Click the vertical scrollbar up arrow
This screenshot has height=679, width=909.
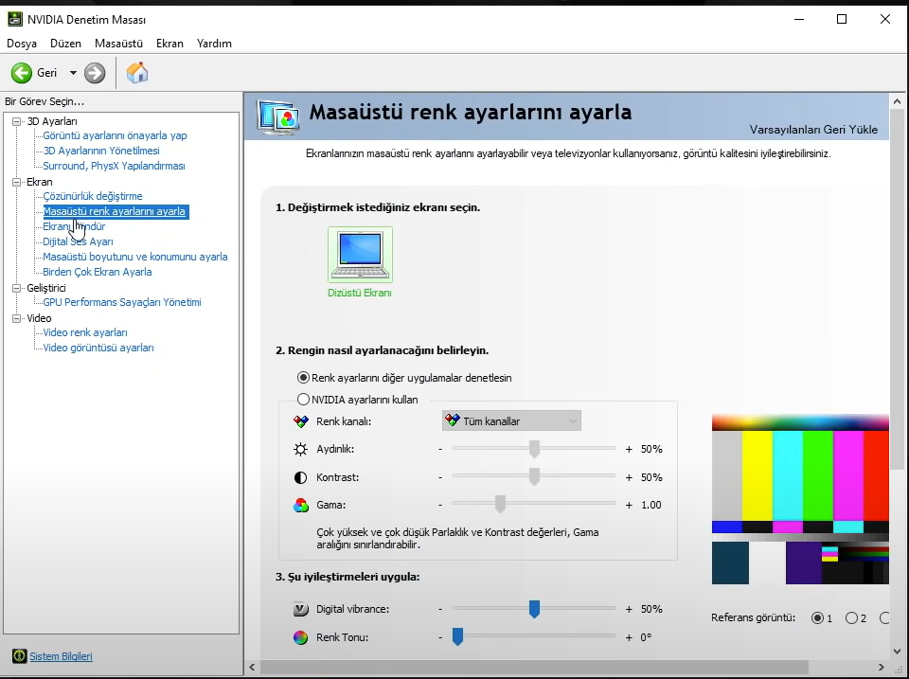click(897, 101)
